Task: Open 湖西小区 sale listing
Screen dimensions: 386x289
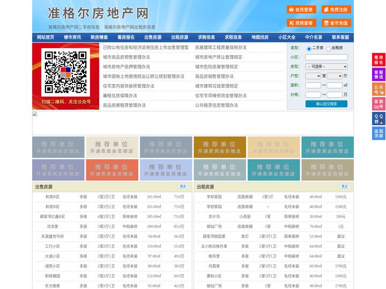Action: coord(53,266)
